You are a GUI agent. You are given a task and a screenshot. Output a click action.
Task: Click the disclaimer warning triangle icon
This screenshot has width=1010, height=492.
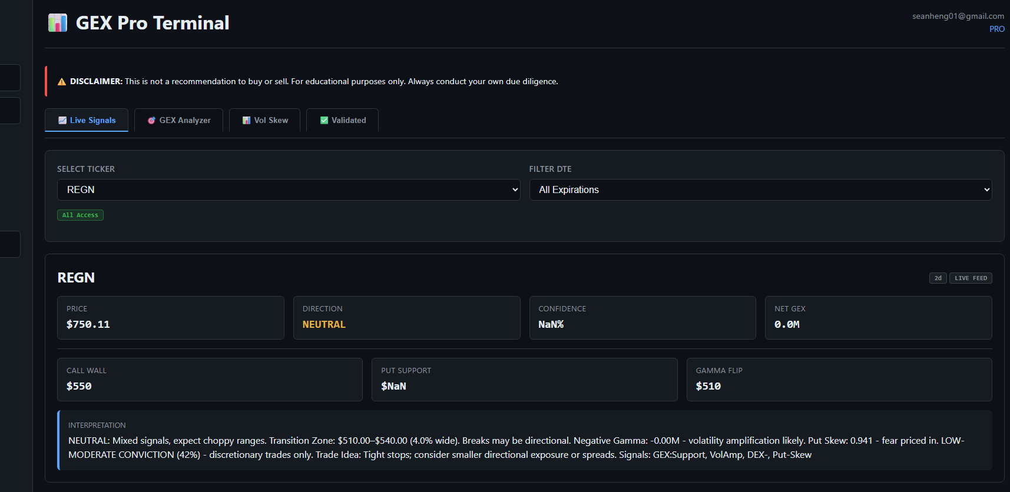(x=61, y=82)
